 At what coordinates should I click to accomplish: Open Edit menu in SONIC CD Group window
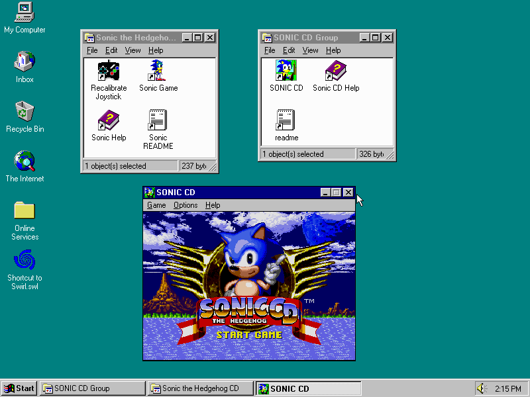point(289,50)
